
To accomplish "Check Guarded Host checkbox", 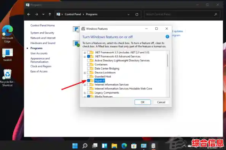I will pos(89,77).
